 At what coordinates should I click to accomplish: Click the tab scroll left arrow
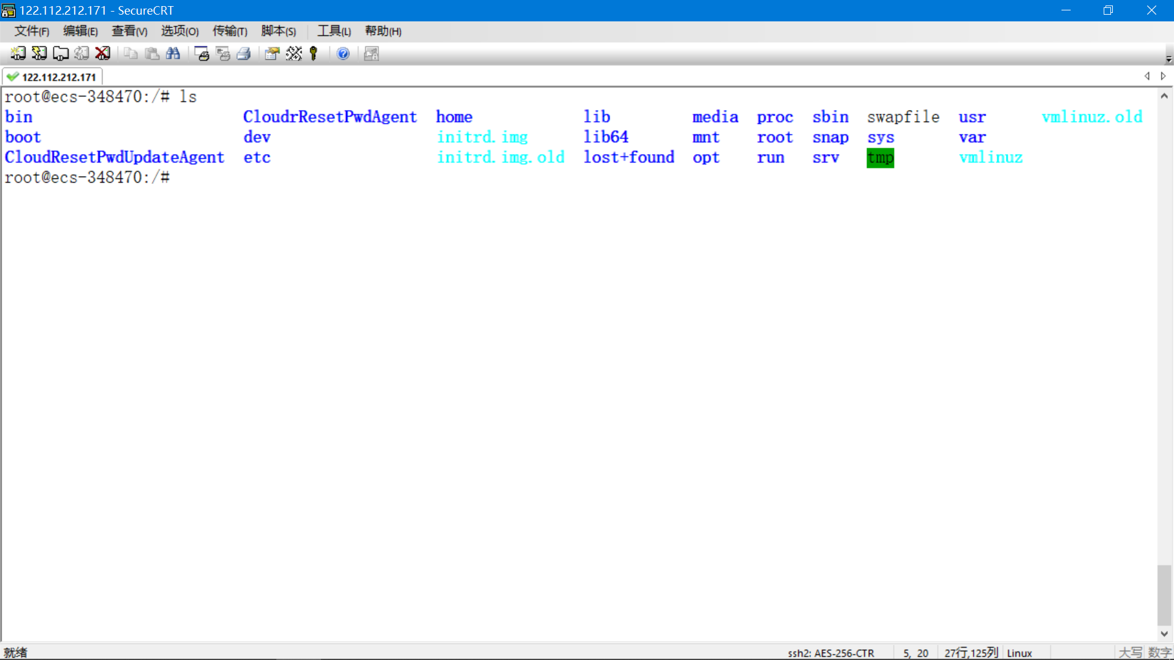click(1147, 76)
